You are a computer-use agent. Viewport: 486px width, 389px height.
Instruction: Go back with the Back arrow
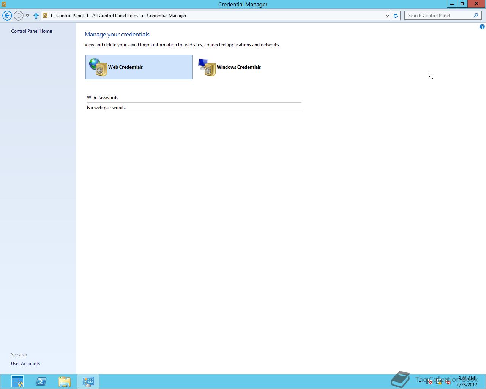(x=7, y=16)
